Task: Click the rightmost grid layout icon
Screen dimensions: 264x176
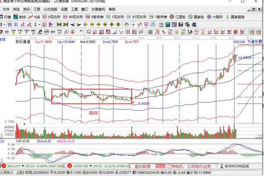Action: point(258,31)
